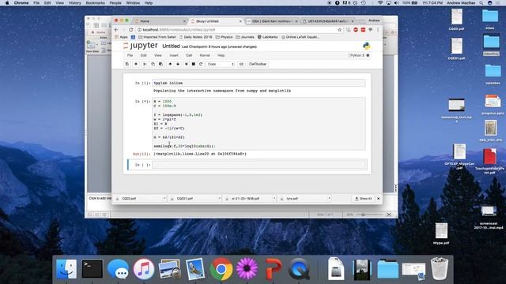The height and width of the screenshot is (284, 506).
Task: Open the History menu in macOS menu bar
Action: (74, 3)
